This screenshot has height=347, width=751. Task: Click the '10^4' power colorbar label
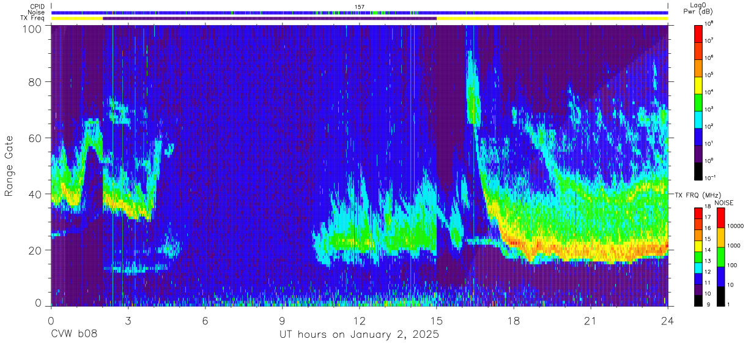[x=709, y=92]
